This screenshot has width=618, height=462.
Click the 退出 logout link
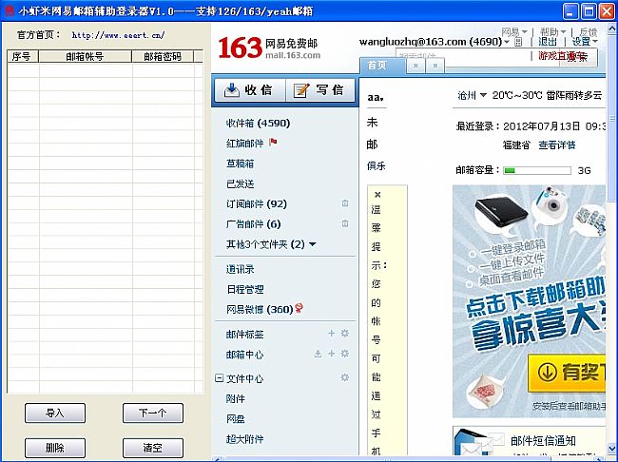pyautogui.click(x=548, y=42)
